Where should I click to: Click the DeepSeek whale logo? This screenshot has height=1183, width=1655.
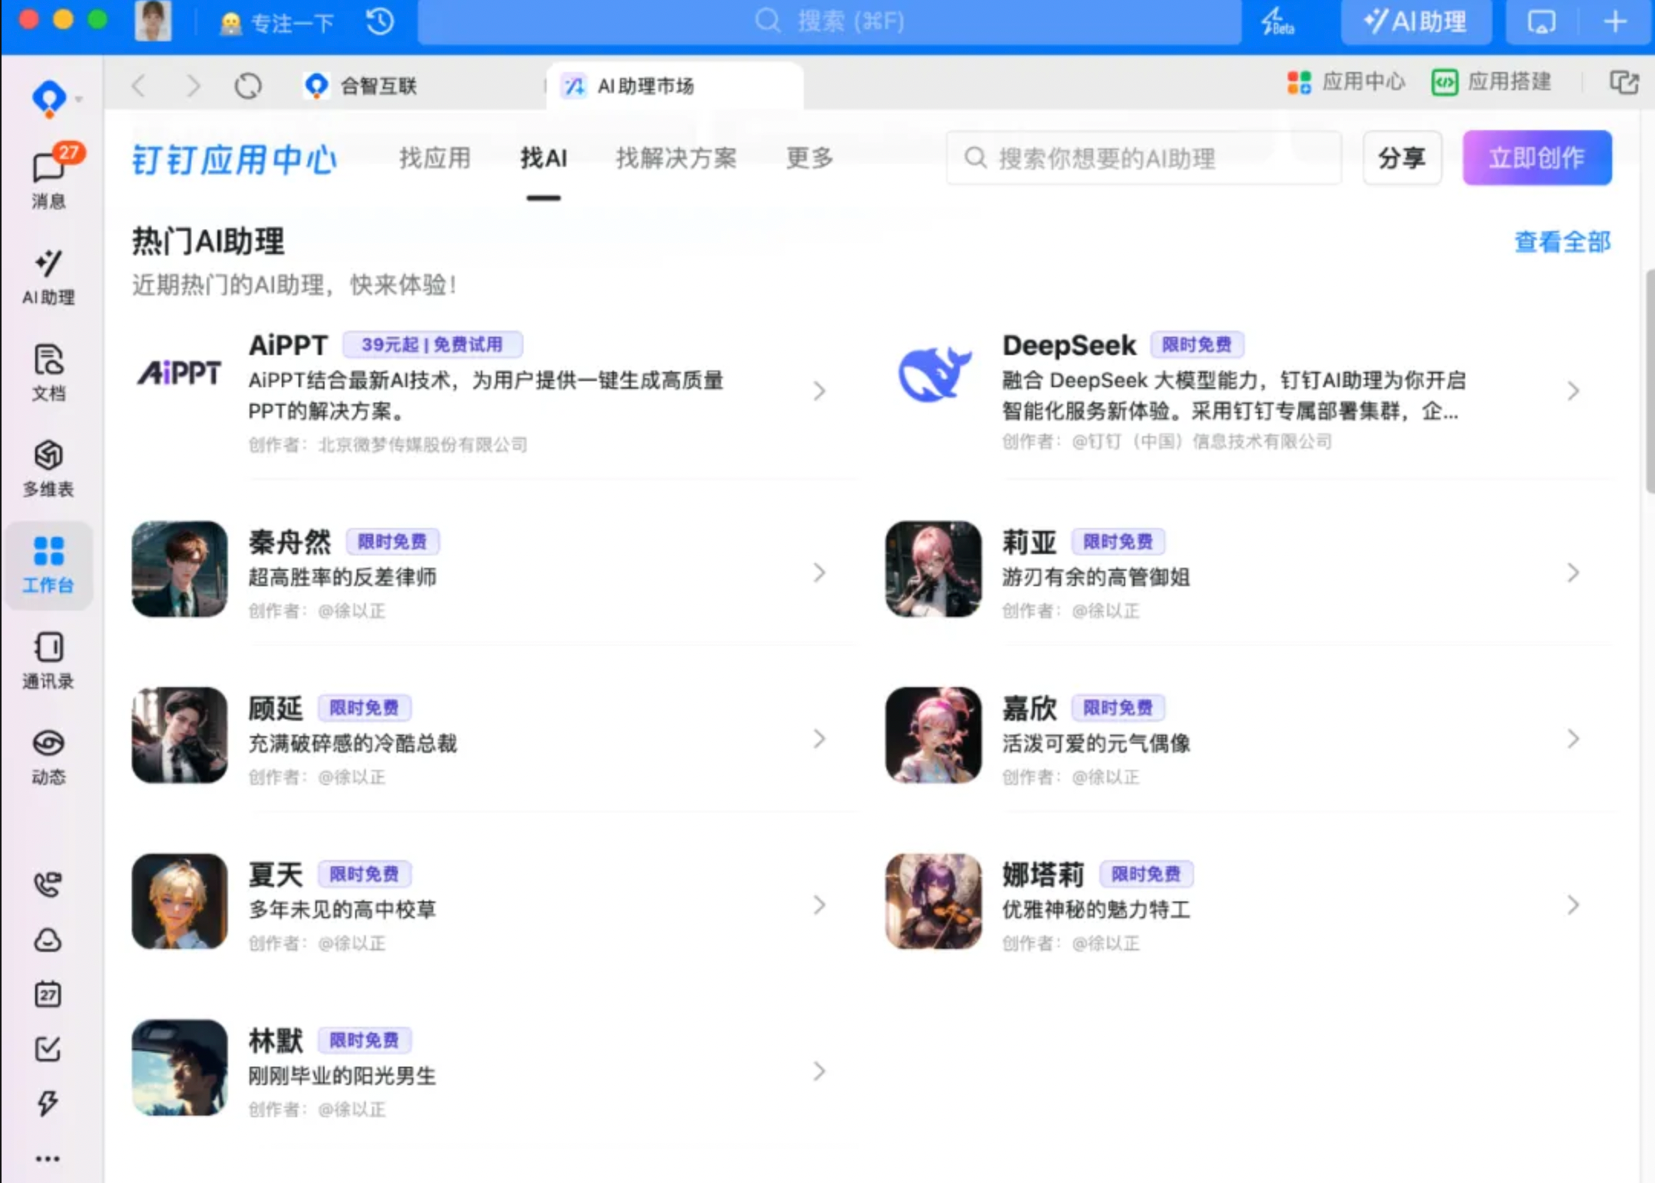[934, 373]
